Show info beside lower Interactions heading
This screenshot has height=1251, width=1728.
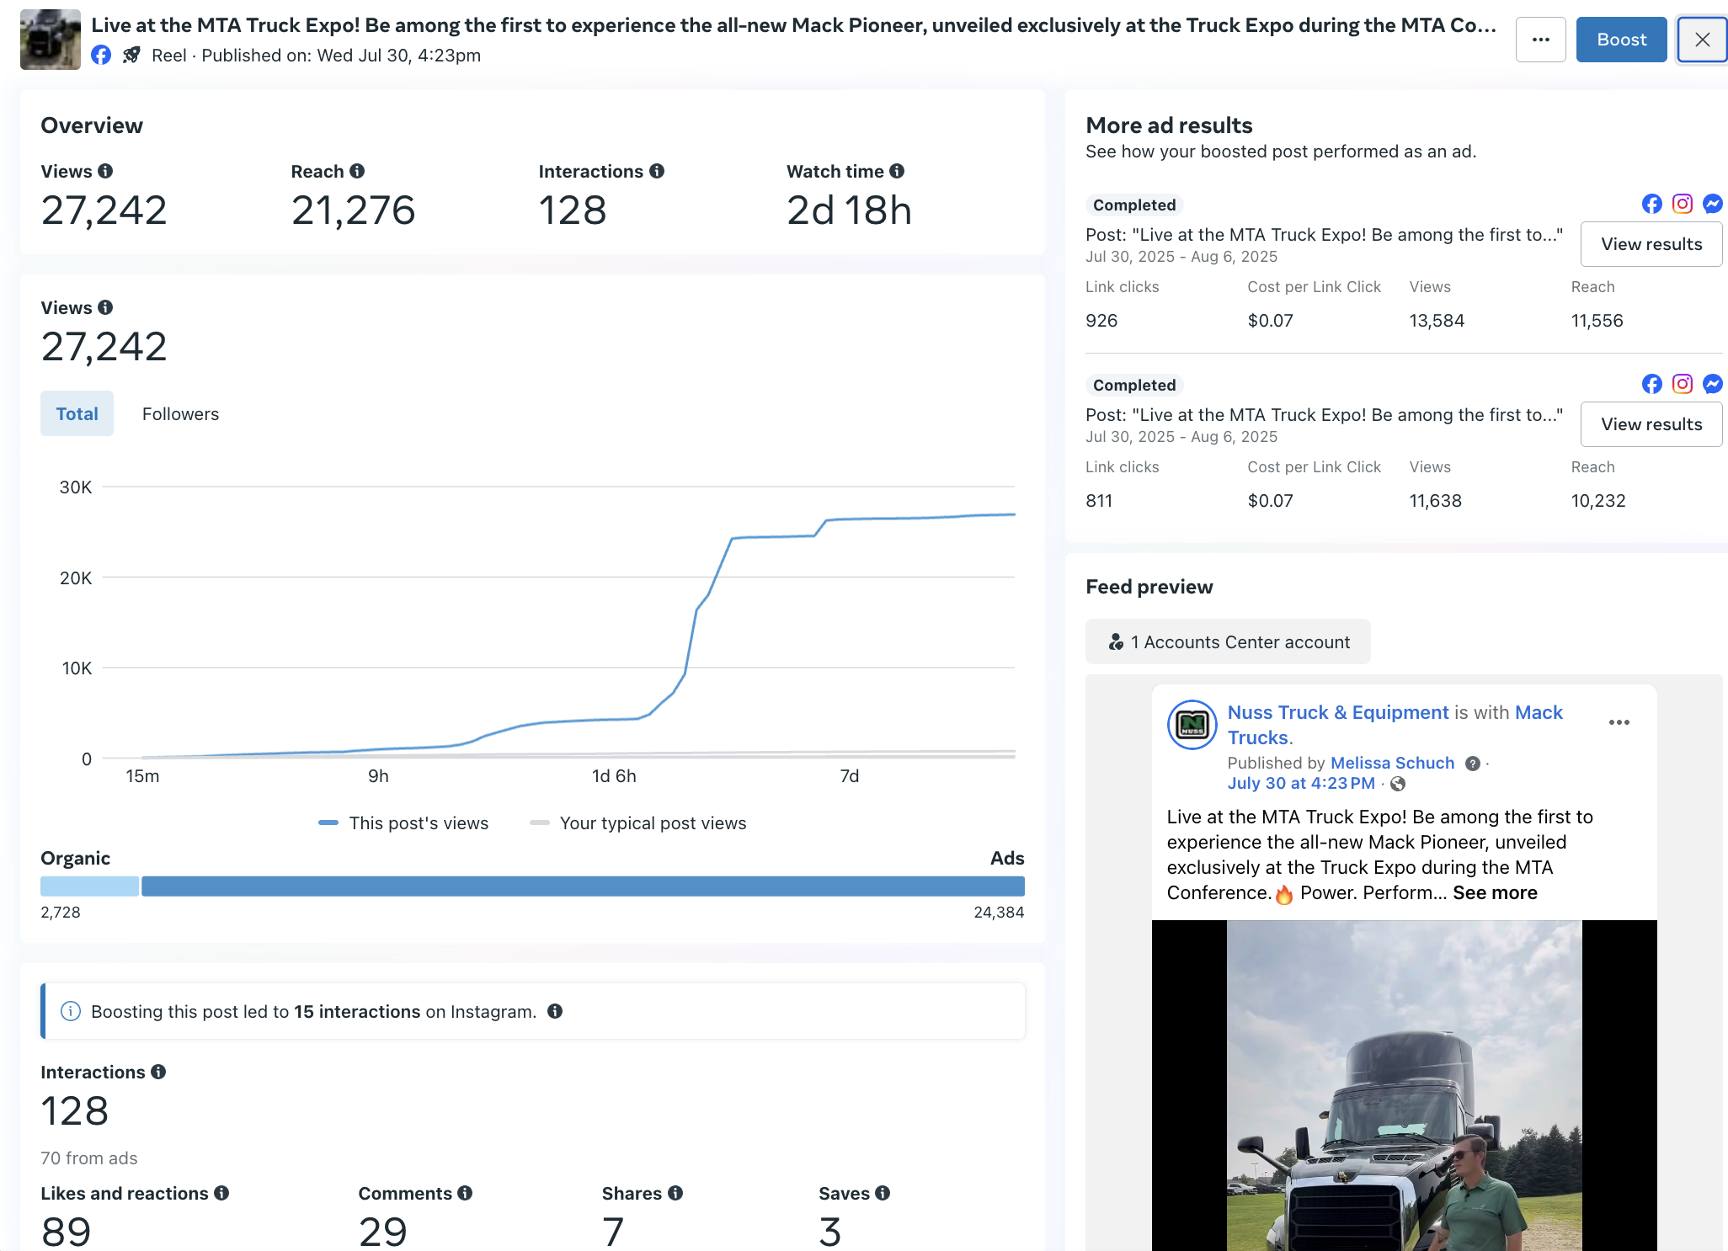(x=158, y=1072)
